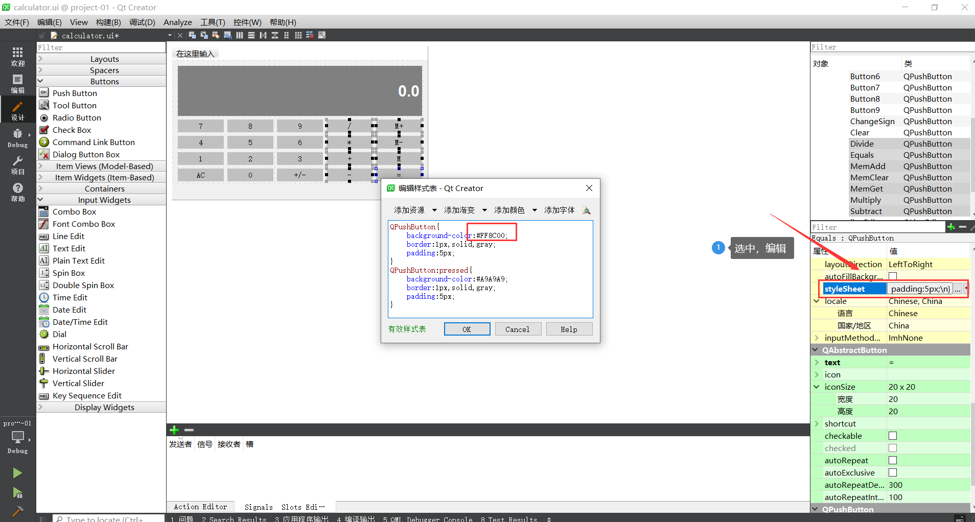Image resolution: width=975 pixels, height=522 pixels.
Task: Click the stylesheet ellipsis button in properties
Action: [x=957, y=289]
